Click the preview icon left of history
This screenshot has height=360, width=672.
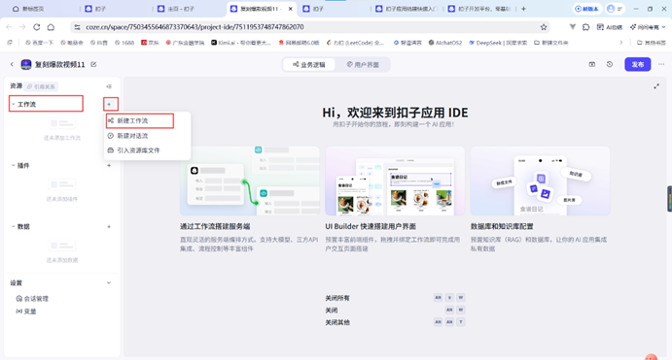[592, 65]
